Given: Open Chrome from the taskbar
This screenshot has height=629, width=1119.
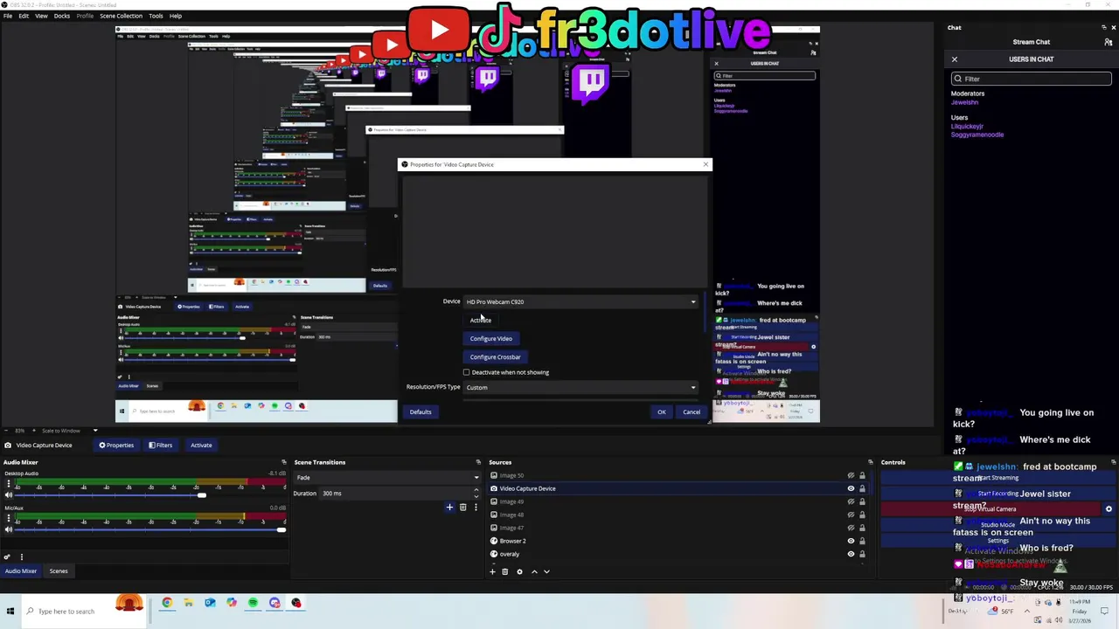Looking at the screenshot, I should [167, 603].
